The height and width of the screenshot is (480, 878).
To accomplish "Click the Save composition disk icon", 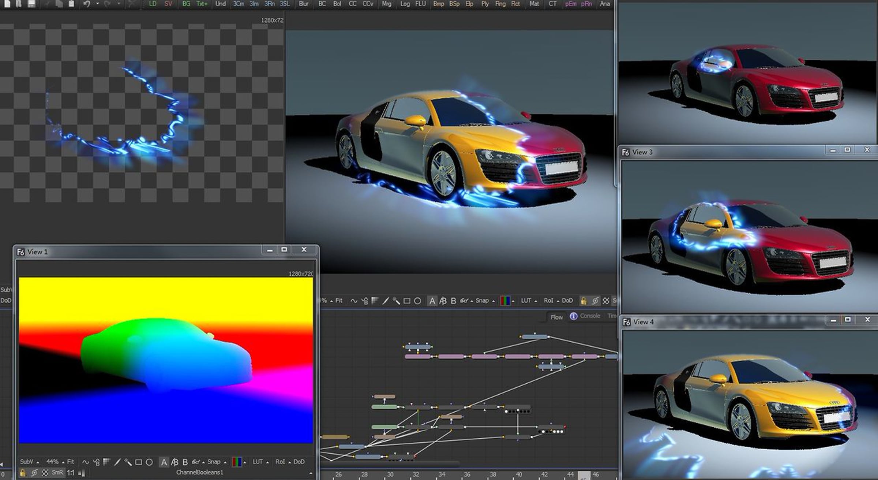I will tap(32, 4).
